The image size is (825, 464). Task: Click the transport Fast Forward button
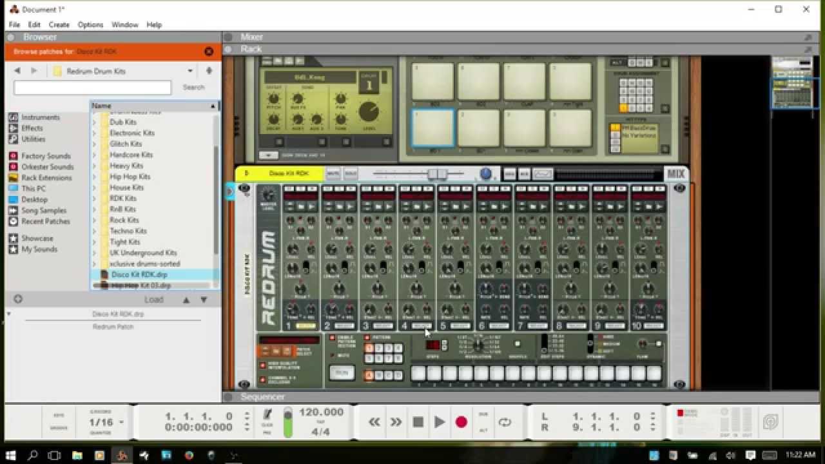(x=396, y=422)
